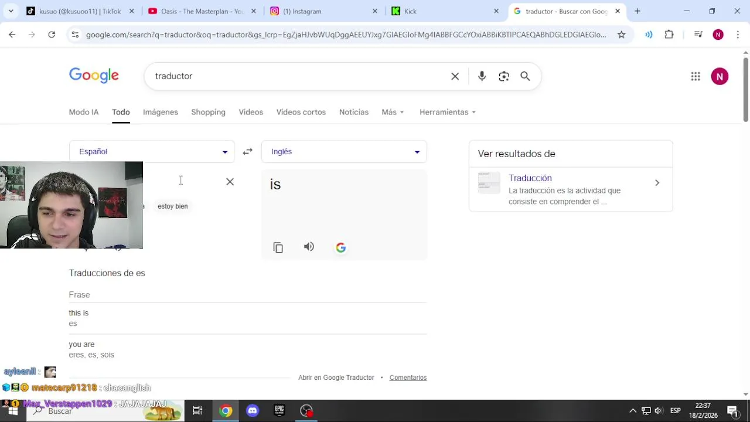Click Abrir en Google Traductor
Image resolution: width=750 pixels, height=422 pixels.
click(x=336, y=377)
